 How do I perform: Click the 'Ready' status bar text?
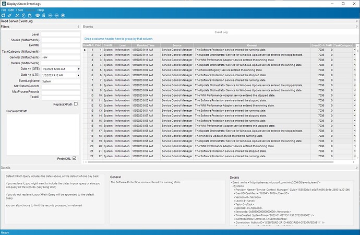tap(5, 233)
